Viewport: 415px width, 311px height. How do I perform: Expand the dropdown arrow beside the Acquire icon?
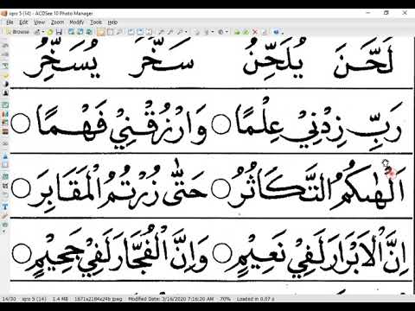tap(43, 32)
